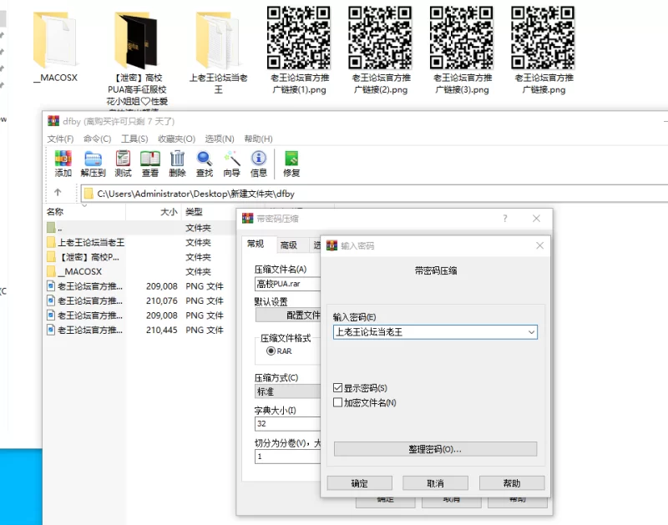This screenshot has height=525, width=668.
Task: Open dictionary size 32 dropdown
Action: tap(287, 424)
